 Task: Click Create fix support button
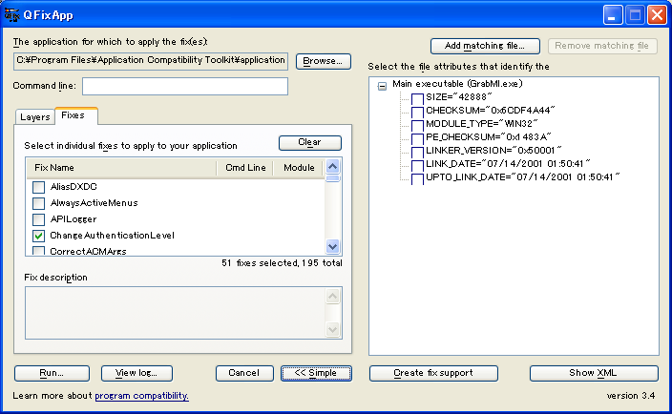[x=433, y=373]
